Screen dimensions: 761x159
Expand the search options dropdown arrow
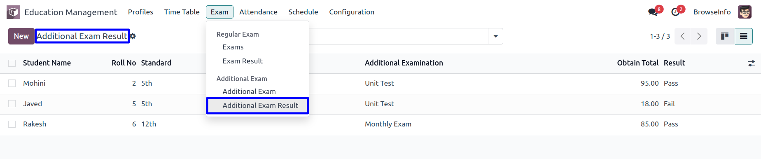[x=495, y=36]
